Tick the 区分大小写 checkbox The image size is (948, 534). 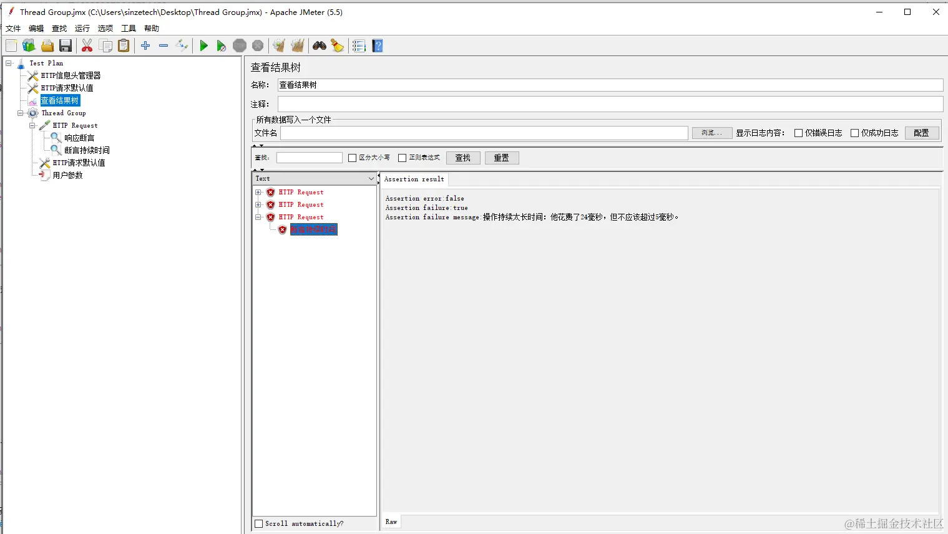click(352, 158)
